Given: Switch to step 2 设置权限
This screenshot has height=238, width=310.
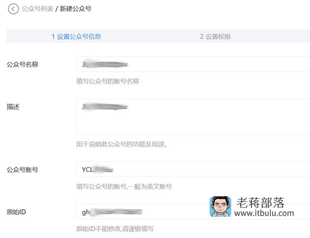Looking at the screenshot, I should [216, 36].
